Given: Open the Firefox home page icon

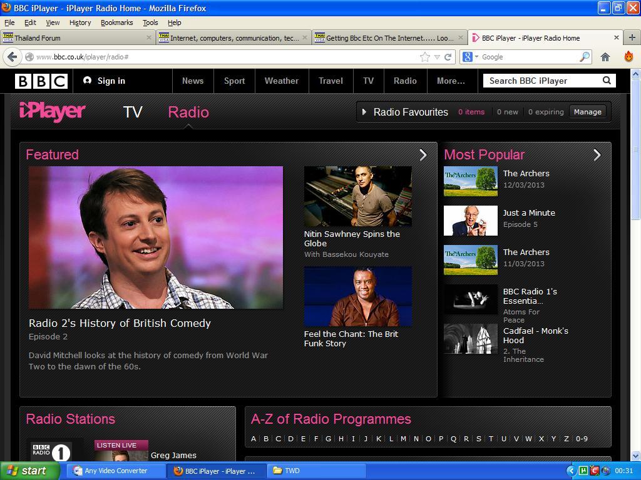Looking at the screenshot, I should point(605,57).
